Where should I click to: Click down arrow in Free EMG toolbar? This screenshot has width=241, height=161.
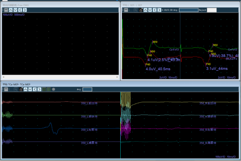point(16,10)
